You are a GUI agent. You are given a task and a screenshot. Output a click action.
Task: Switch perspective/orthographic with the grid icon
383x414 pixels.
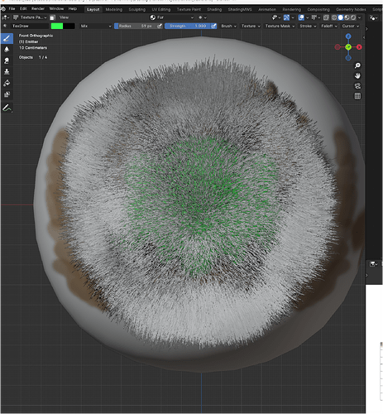coord(357,96)
